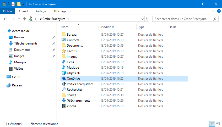Open Documents in the navigation pane

[x=22, y=50]
